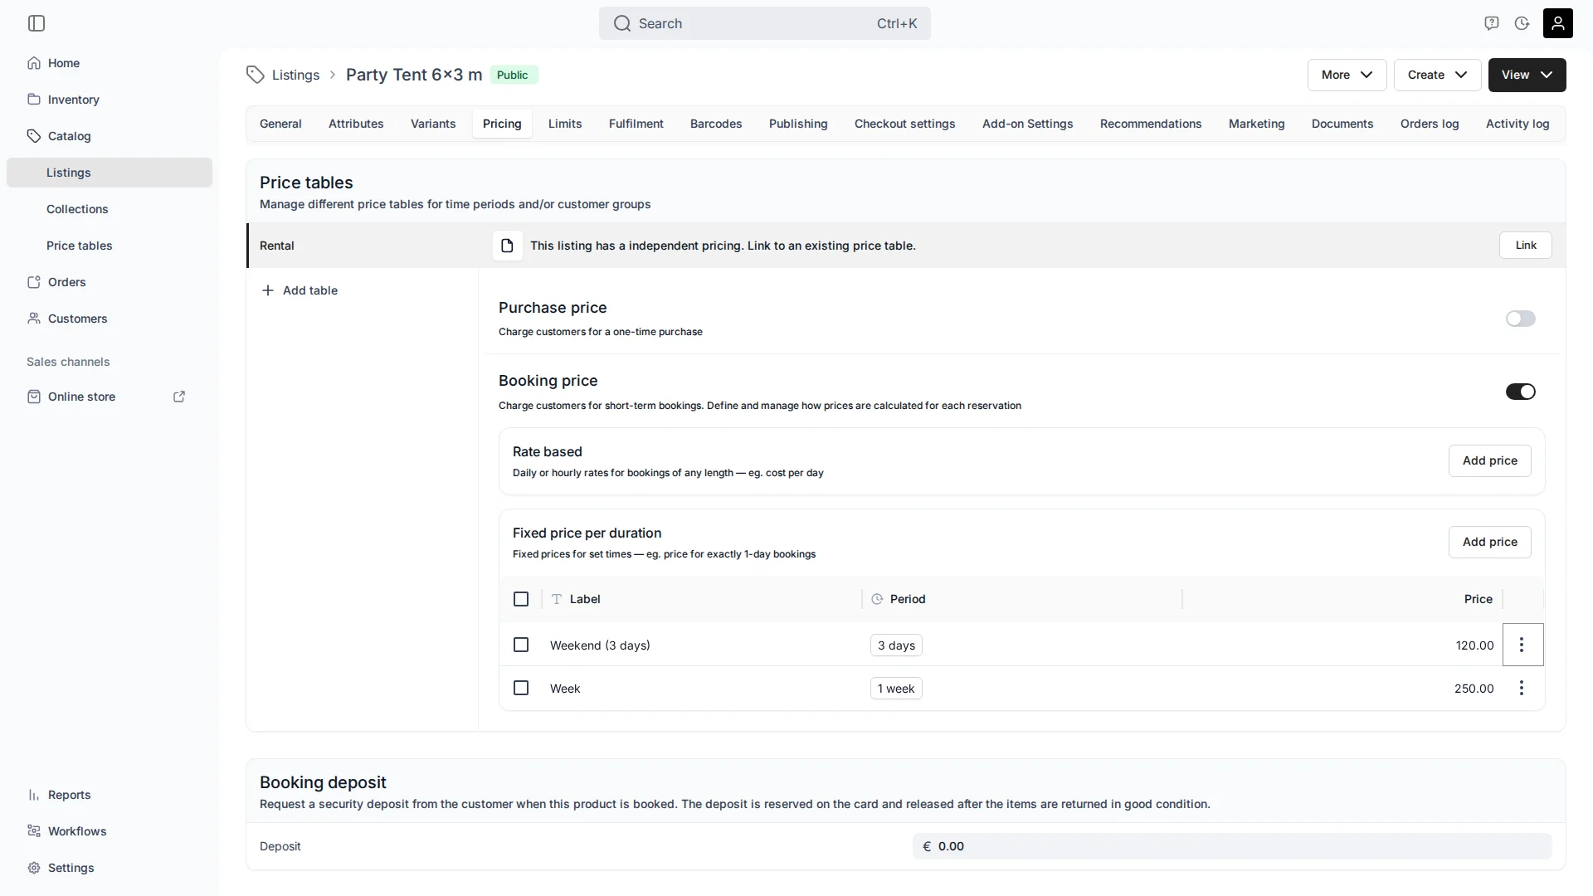Collapse the sidebar panel icon
1593x896 pixels.
[37, 23]
